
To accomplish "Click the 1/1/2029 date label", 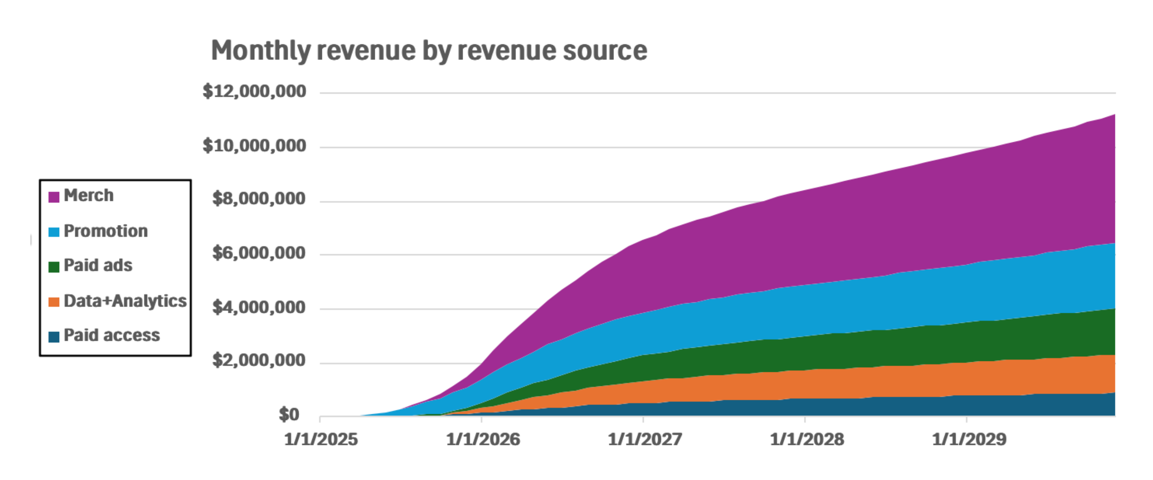I will coord(969,439).
